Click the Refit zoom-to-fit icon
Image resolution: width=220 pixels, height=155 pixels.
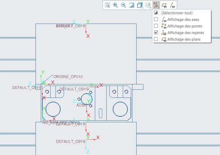107,5
